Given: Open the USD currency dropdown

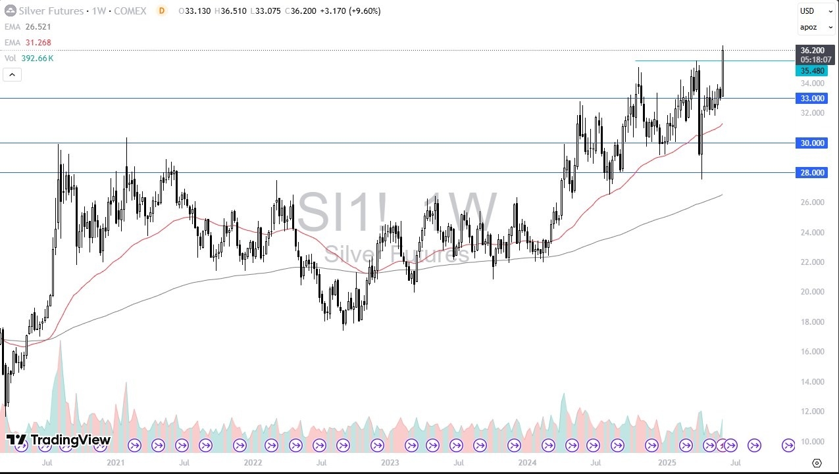Looking at the screenshot, I should coord(816,11).
